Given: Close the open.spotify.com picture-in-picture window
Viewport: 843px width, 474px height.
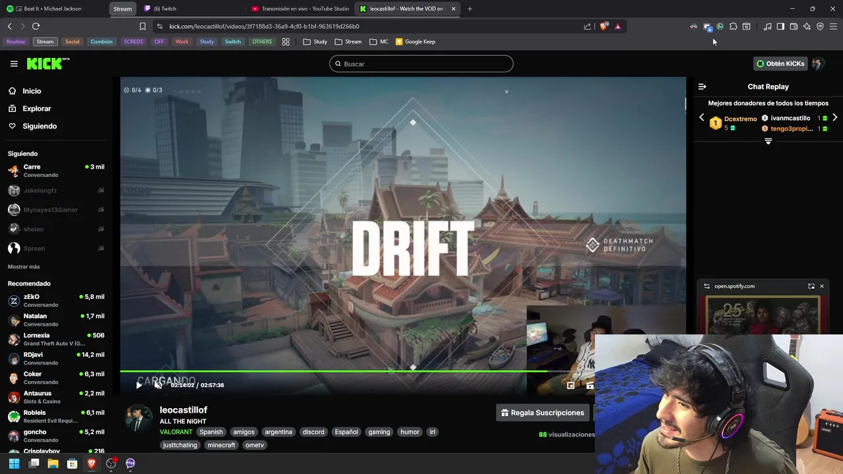Looking at the screenshot, I should pos(821,286).
